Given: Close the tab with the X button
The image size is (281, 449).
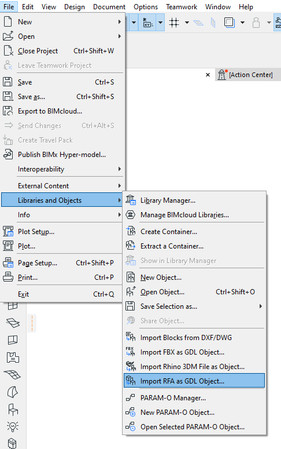Looking at the screenshot, I should tap(208, 75).
